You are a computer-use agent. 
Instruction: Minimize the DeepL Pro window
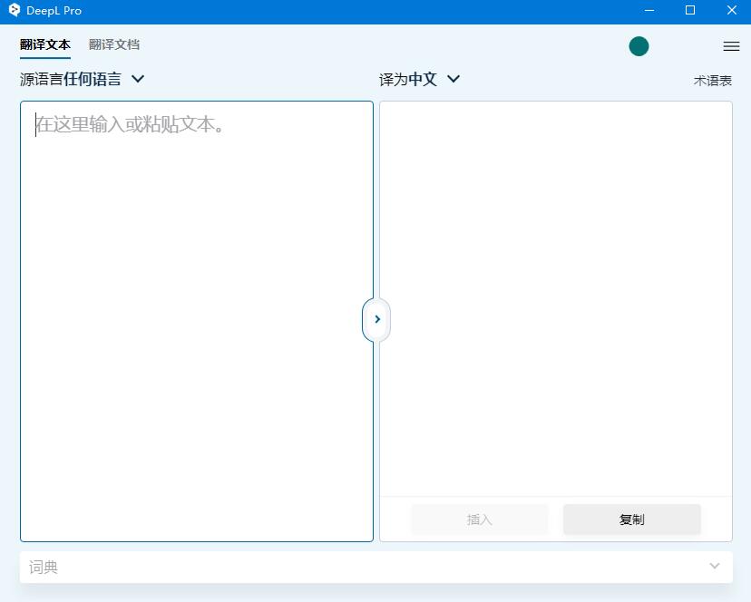[x=649, y=11]
